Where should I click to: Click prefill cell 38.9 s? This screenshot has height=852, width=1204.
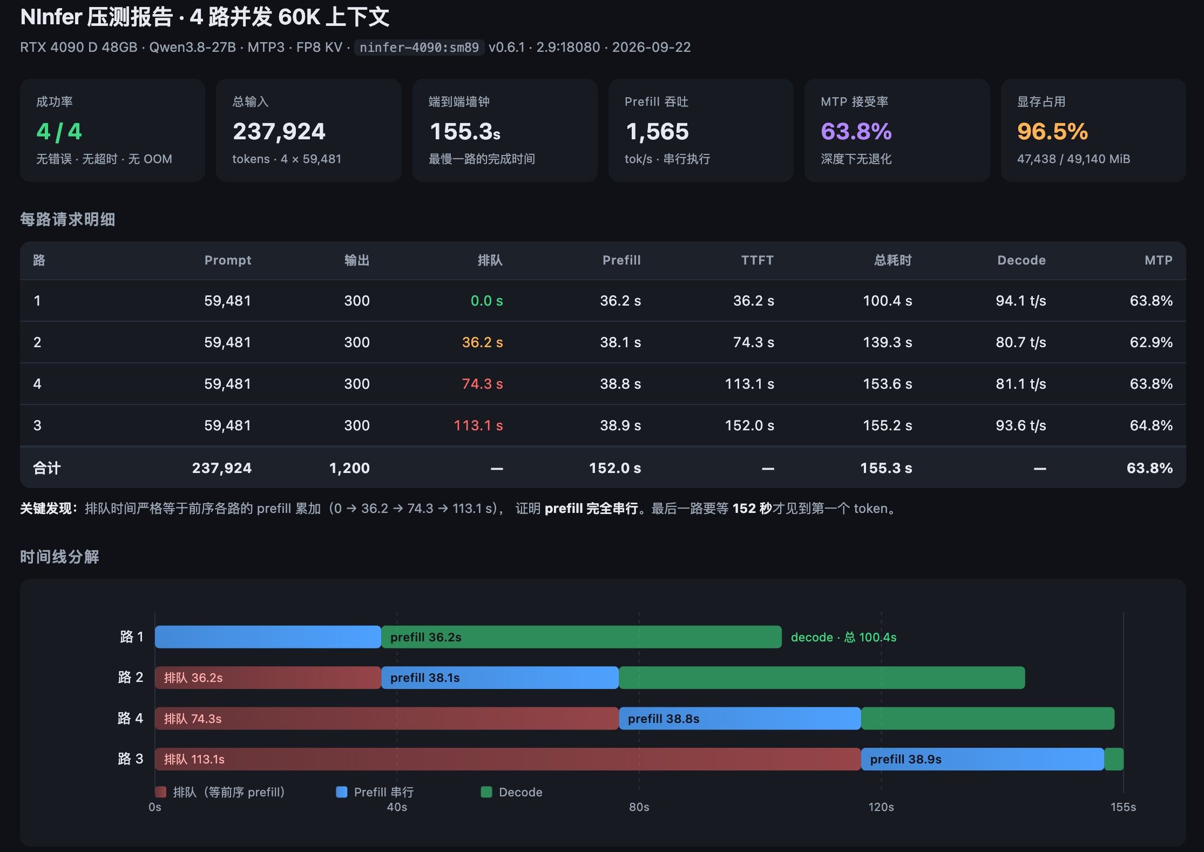pos(620,425)
